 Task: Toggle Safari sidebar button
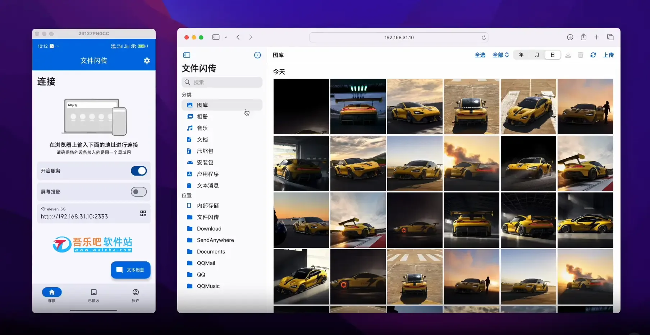pyautogui.click(x=216, y=37)
